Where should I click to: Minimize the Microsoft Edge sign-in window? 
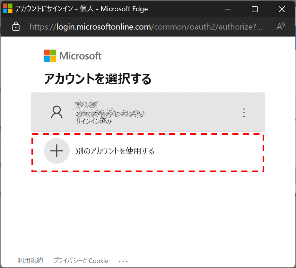coord(228,9)
